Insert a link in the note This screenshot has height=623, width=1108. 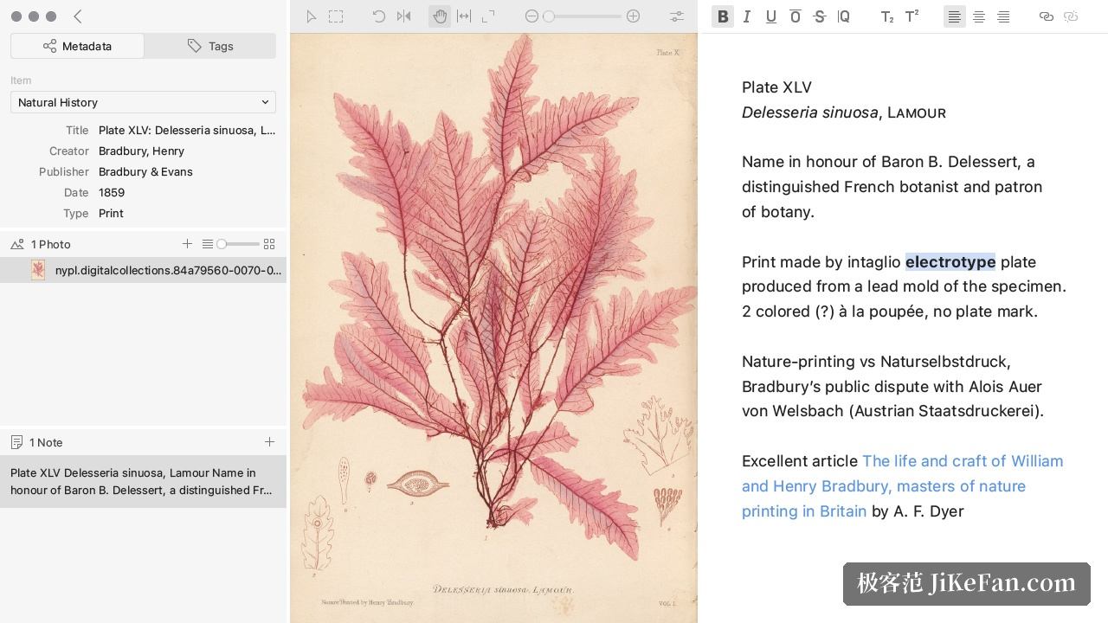[1047, 16]
